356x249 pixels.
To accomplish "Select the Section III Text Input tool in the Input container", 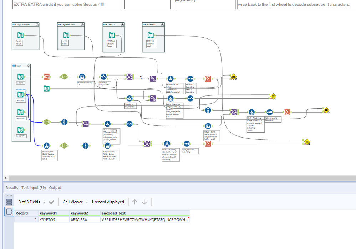I will click(20, 112).
